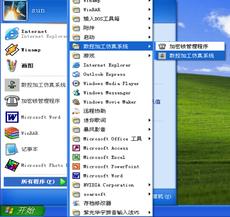The width and height of the screenshot is (230, 217).
Task: Open 画图 paint brushes icon
Action: click(x=12, y=66)
